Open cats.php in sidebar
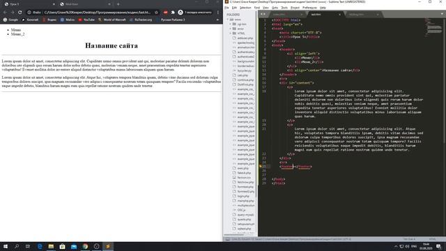 [x=243, y=75]
